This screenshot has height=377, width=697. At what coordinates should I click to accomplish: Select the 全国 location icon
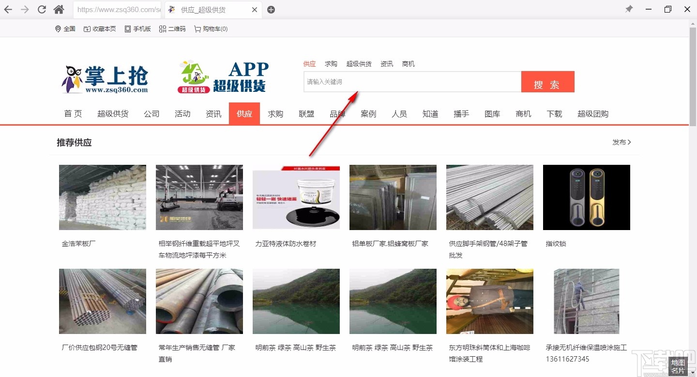(x=65, y=29)
